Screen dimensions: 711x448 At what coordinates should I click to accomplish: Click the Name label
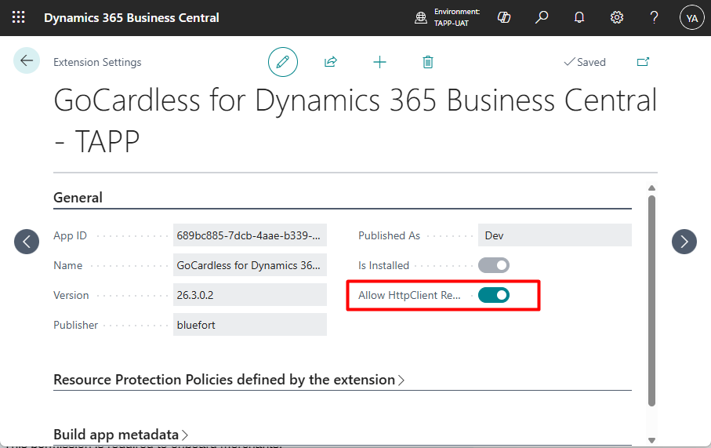pos(68,265)
